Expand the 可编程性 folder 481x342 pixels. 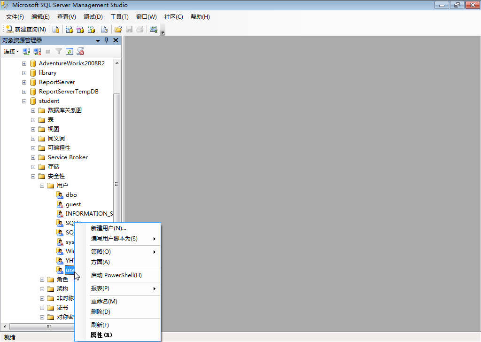coord(33,148)
